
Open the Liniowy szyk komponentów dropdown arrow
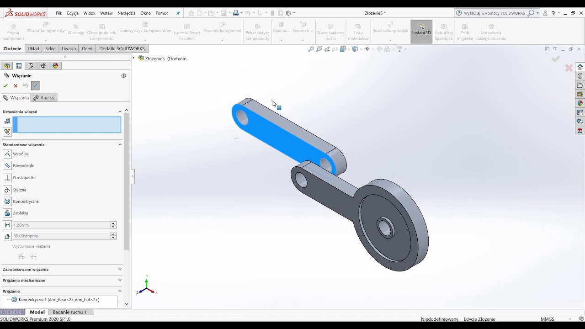[x=145, y=40]
